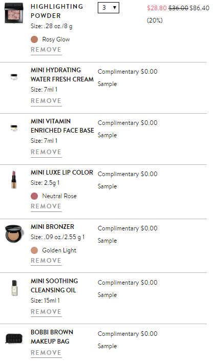
Task: Remove the Bobbi Brown Makeup Bag
Action: click(x=46, y=353)
